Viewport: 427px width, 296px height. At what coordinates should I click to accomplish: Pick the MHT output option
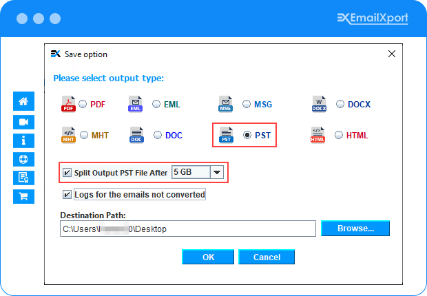(x=85, y=136)
